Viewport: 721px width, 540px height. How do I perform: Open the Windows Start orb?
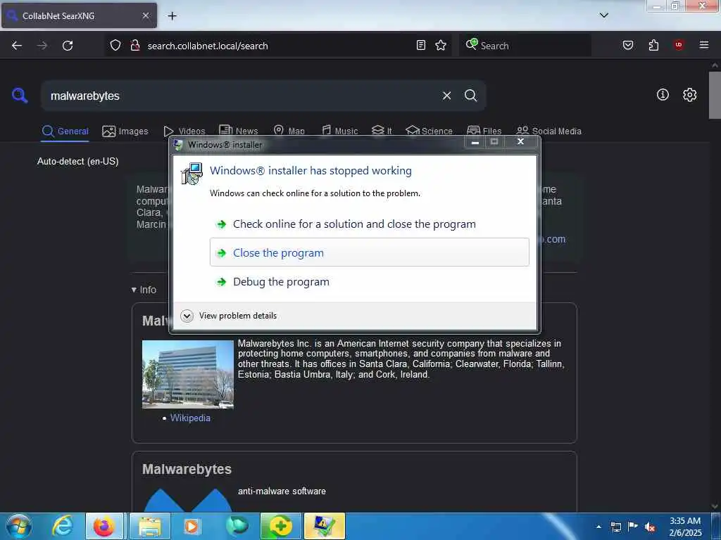pyautogui.click(x=19, y=526)
